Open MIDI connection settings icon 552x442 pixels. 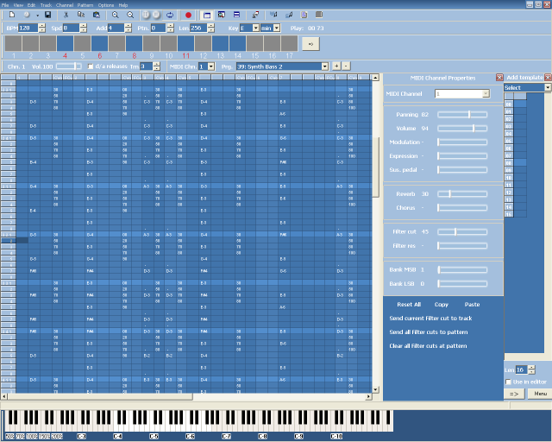[x=255, y=15]
